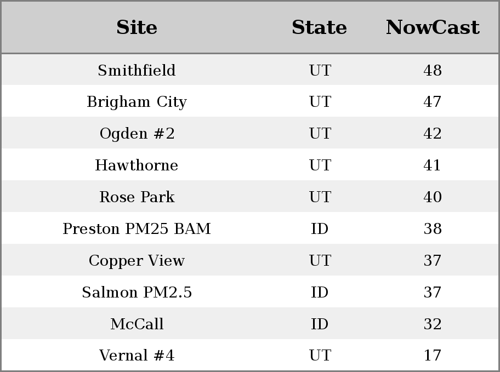Image resolution: width=500 pixels, height=372 pixels.
Task: Click the Copper View site cell
Action: coord(137,261)
